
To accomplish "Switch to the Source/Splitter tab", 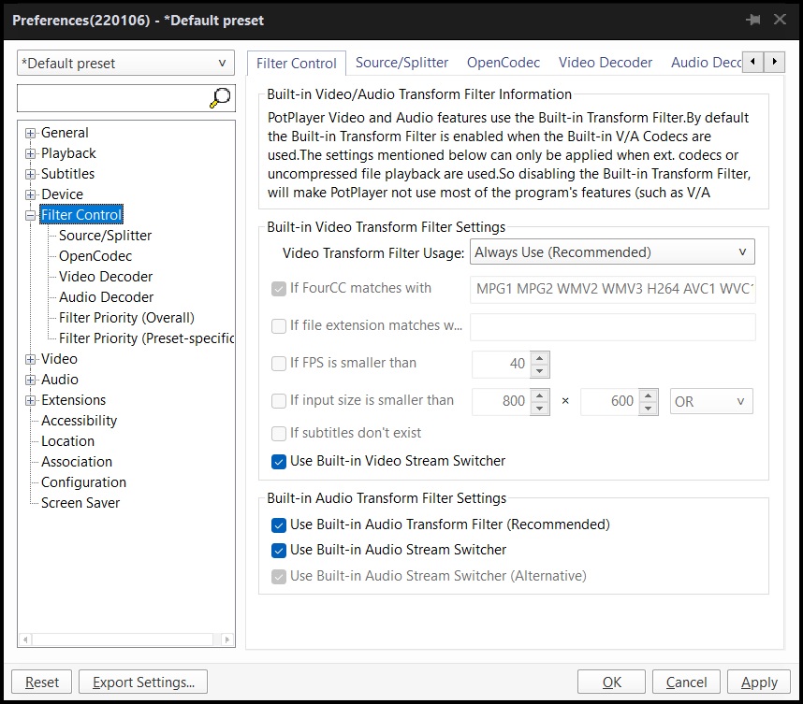I will (x=402, y=63).
